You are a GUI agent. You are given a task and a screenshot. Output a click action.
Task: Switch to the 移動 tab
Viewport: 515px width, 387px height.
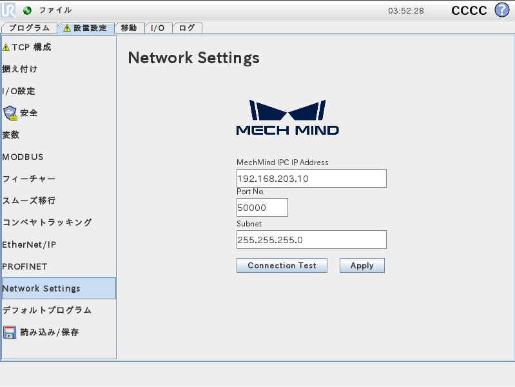pyautogui.click(x=129, y=28)
